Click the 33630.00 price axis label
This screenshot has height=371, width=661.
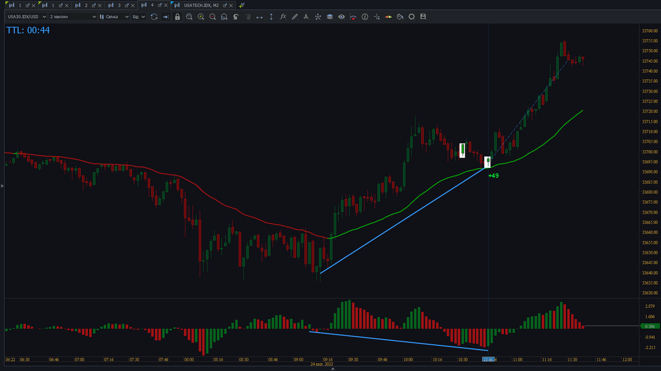coord(649,293)
